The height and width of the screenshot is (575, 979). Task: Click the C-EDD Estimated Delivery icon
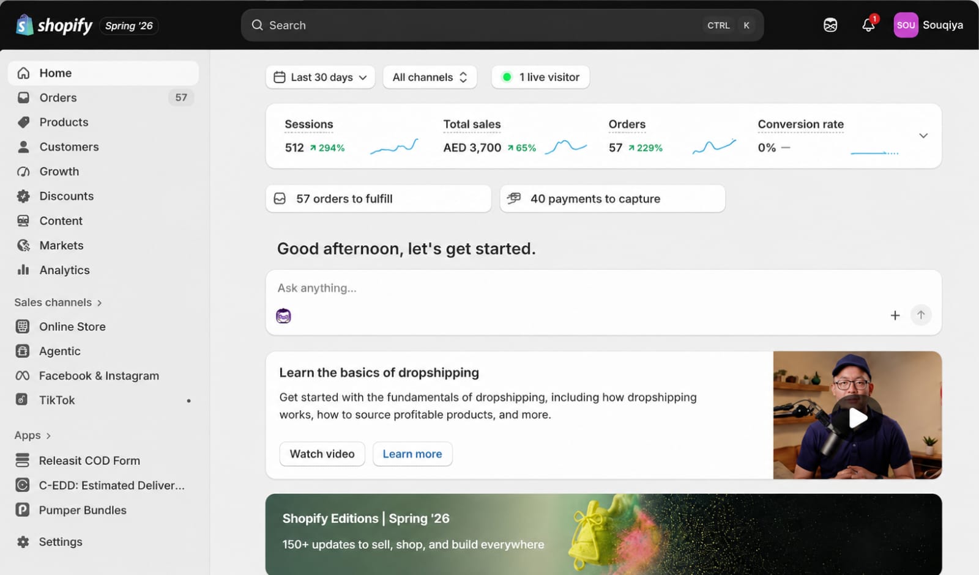point(23,485)
